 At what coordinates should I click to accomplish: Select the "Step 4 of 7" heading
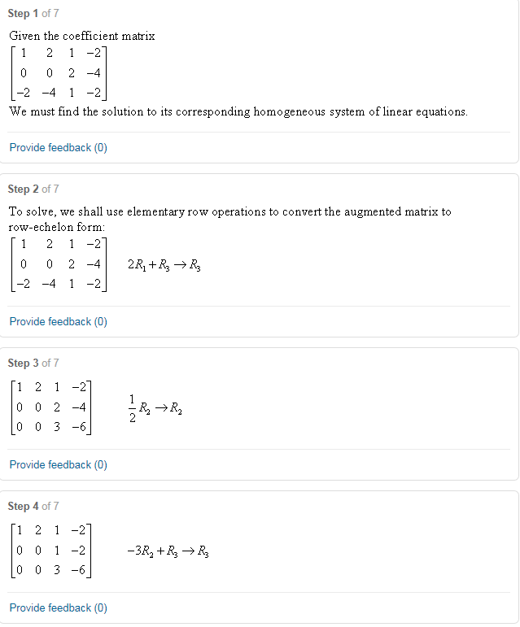click(x=33, y=506)
